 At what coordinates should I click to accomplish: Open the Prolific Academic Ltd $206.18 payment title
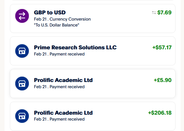[x=63, y=113]
